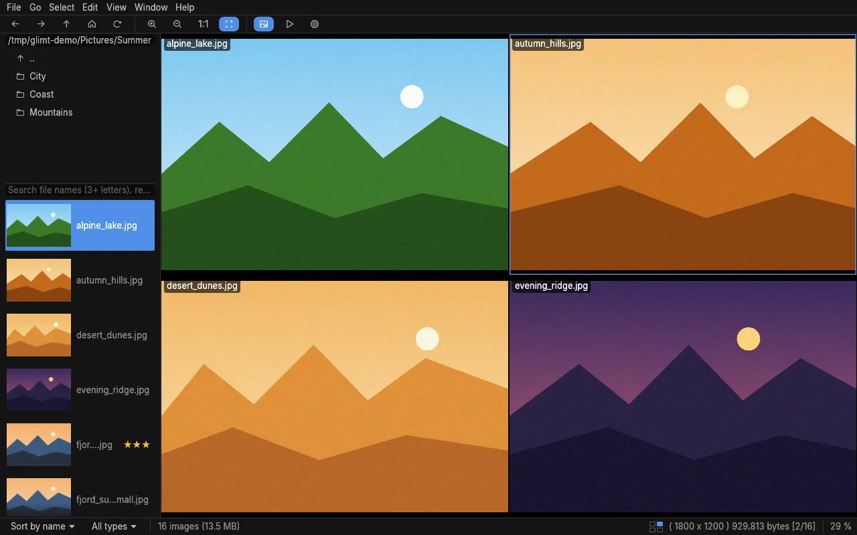The image size is (857, 535).
Task: Go back with the left arrow
Action: coord(15,24)
